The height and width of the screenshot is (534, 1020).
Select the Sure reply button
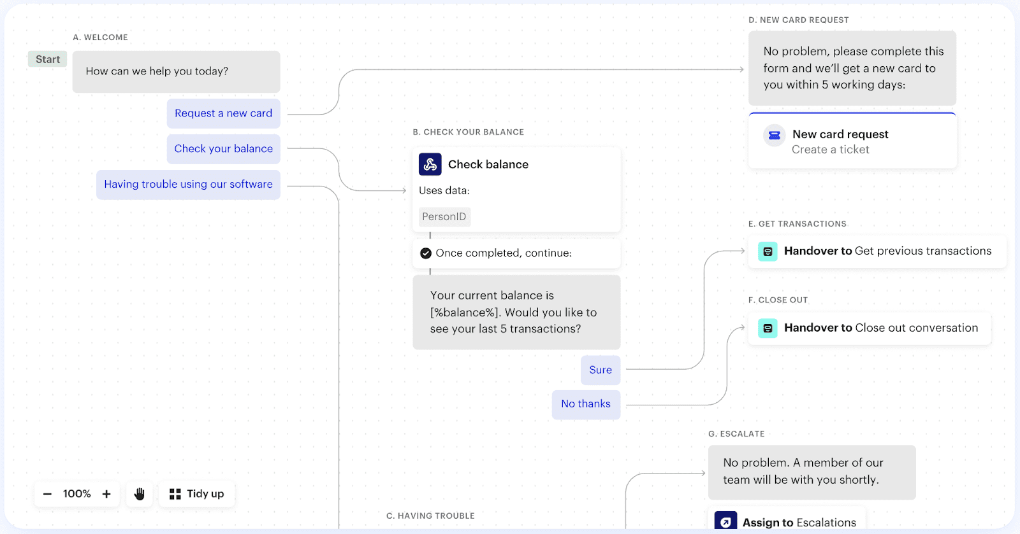click(601, 370)
